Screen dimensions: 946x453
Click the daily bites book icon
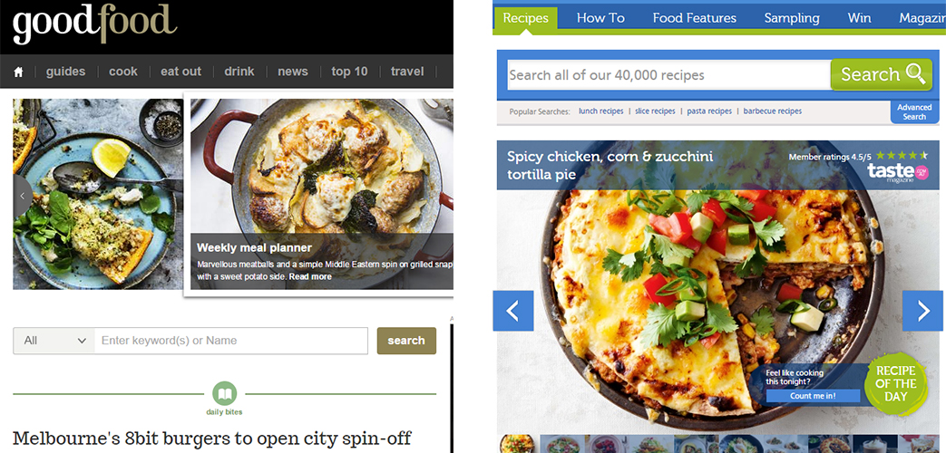224,394
